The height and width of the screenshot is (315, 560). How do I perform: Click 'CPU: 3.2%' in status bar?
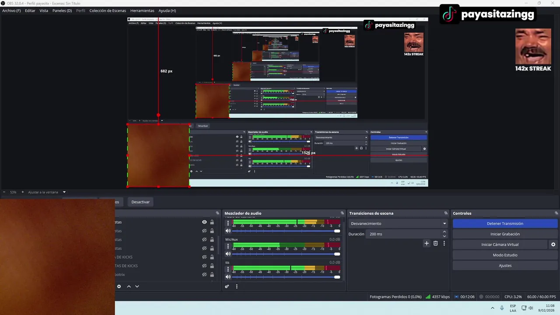coord(513,297)
